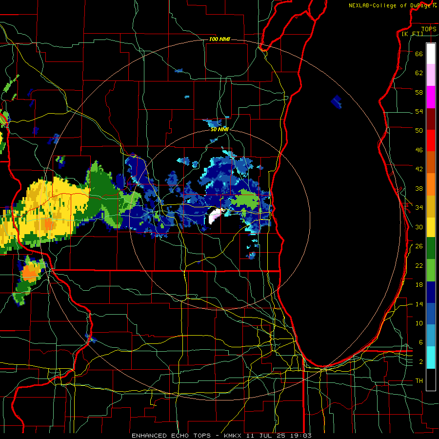Click the 'TOPS' legend title

point(429,29)
